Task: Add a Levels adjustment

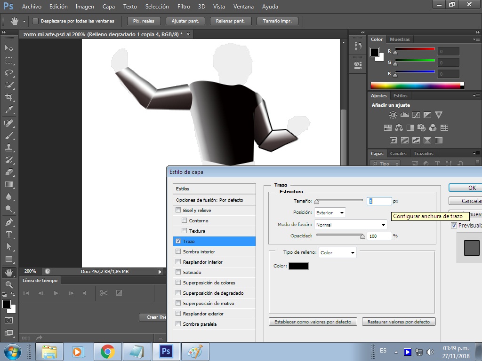Action: [404, 115]
